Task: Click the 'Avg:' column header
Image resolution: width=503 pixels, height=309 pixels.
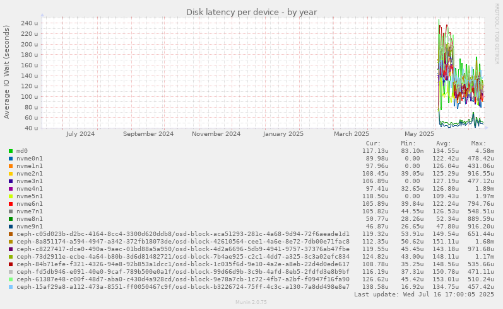Action: [x=444, y=143]
